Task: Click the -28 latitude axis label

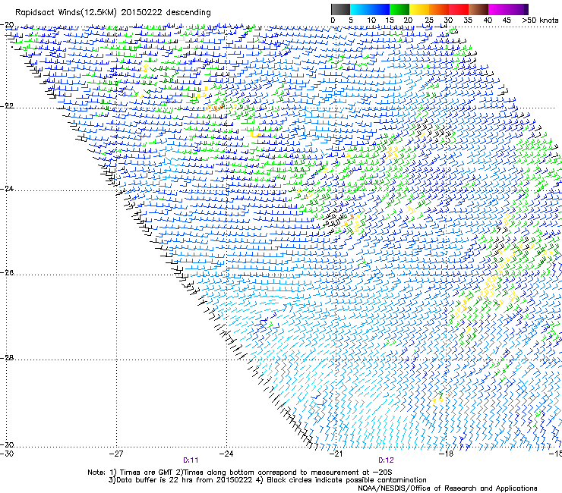Action: (x=7, y=358)
